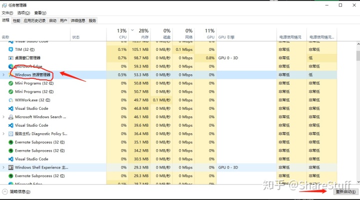The height and width of the screenshot is (200, 360).
Task: Click the Evernote Subprocess icon in the 34.2 MB row
Action: click(11, 151)
